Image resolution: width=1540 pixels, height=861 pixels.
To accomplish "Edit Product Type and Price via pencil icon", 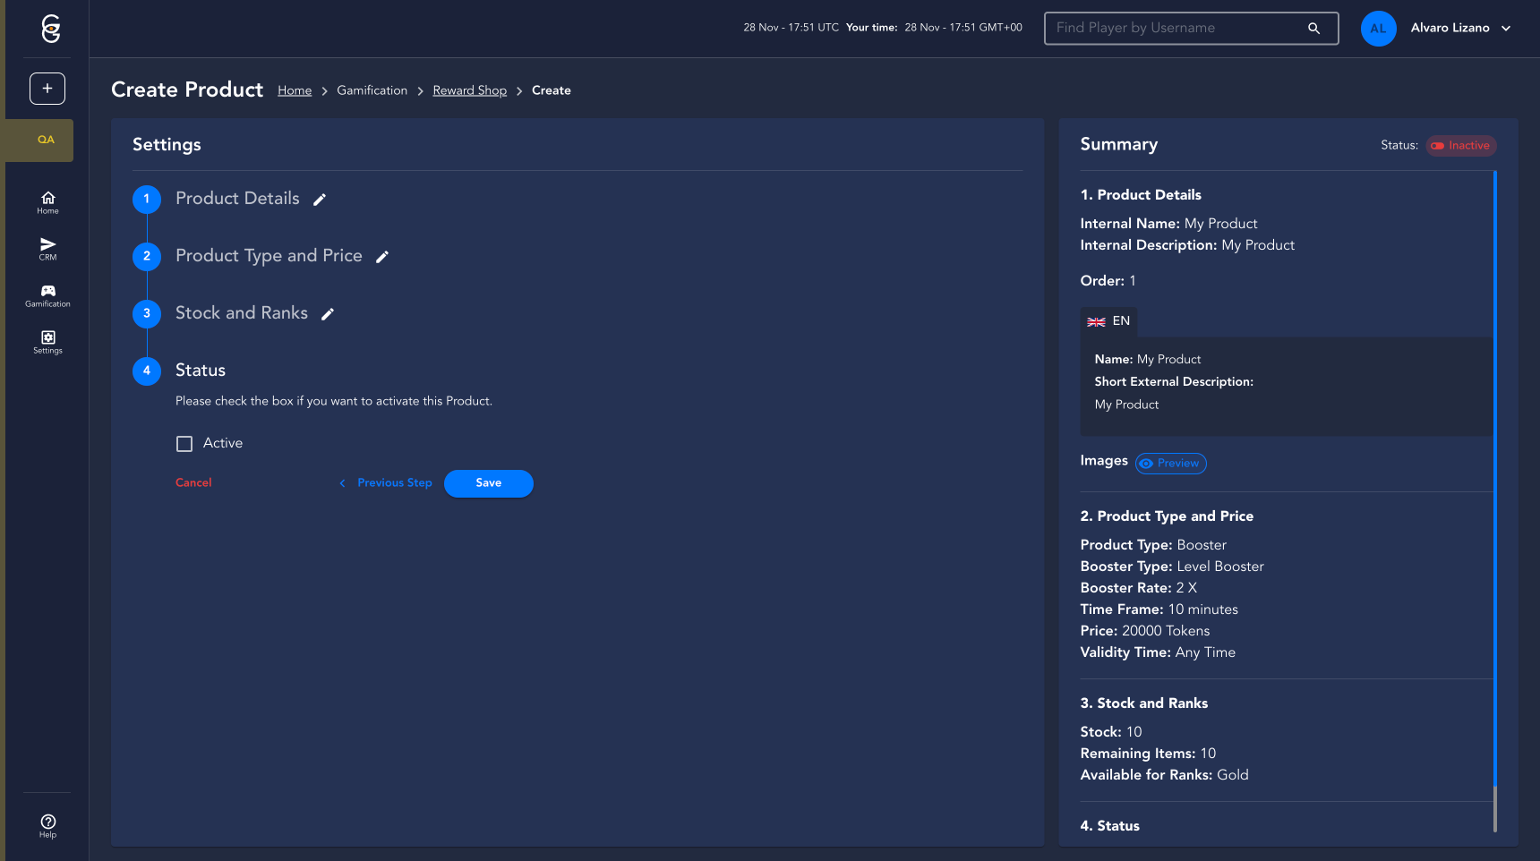I will click(382, 257).
